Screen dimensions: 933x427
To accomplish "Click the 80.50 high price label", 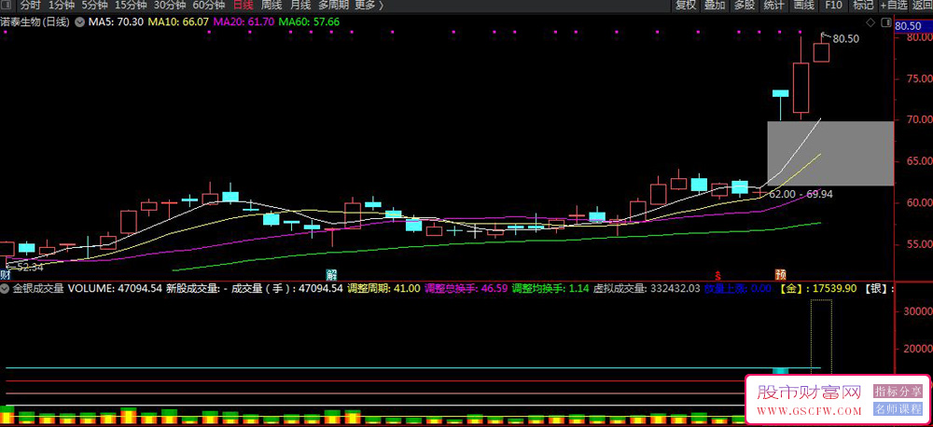I will (x=845, y=39).
